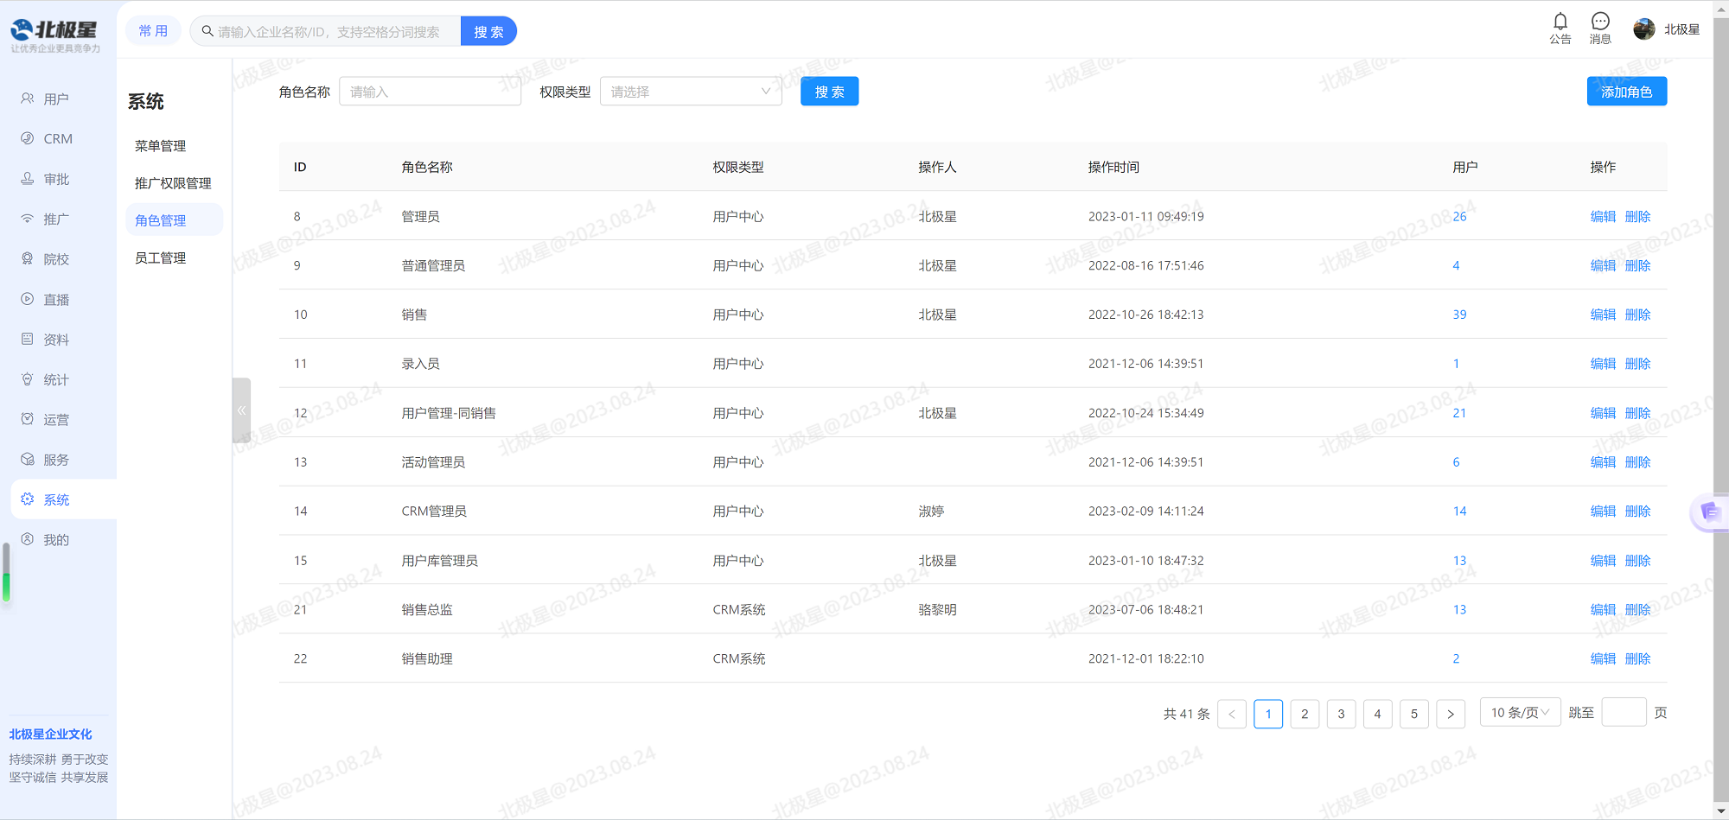This screenshot has height=820, width=1729.
Task: Click the top 搜索 button for enterprise search
Action: point(488,31)
